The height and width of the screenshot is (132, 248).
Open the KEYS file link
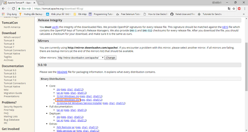point(225,27)
